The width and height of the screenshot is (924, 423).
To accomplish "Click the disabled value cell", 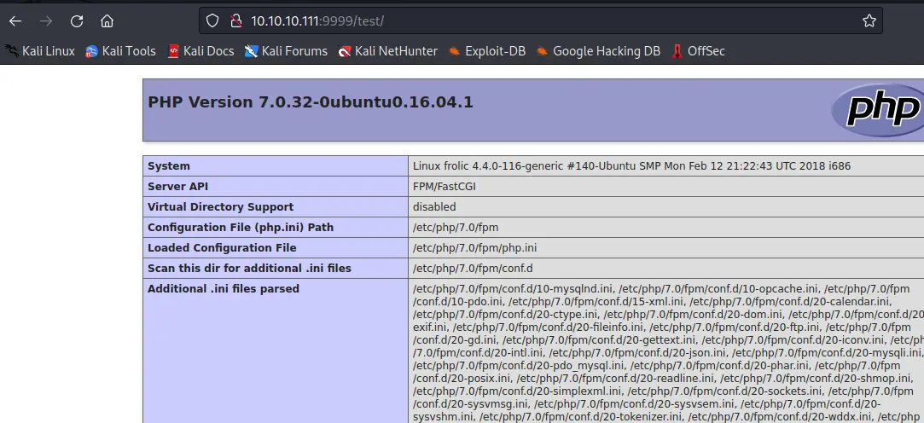I will [x=665, y=207].
